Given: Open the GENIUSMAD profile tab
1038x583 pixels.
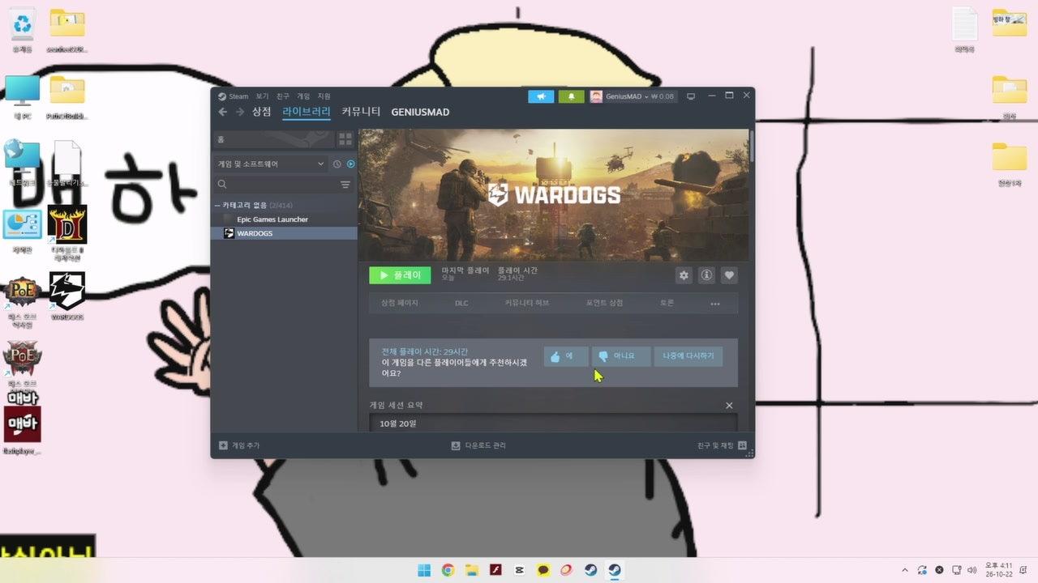Looking at the screenshot, I should click(x=420, y=112).
